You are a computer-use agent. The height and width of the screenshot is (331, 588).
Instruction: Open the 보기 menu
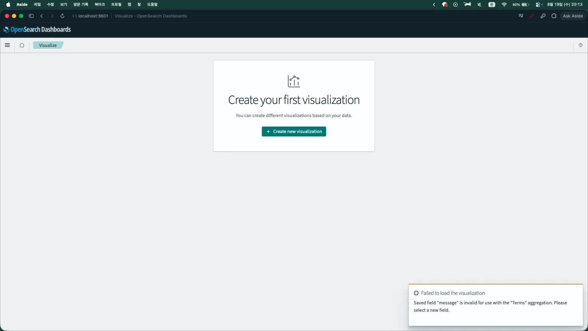point(63,5)
